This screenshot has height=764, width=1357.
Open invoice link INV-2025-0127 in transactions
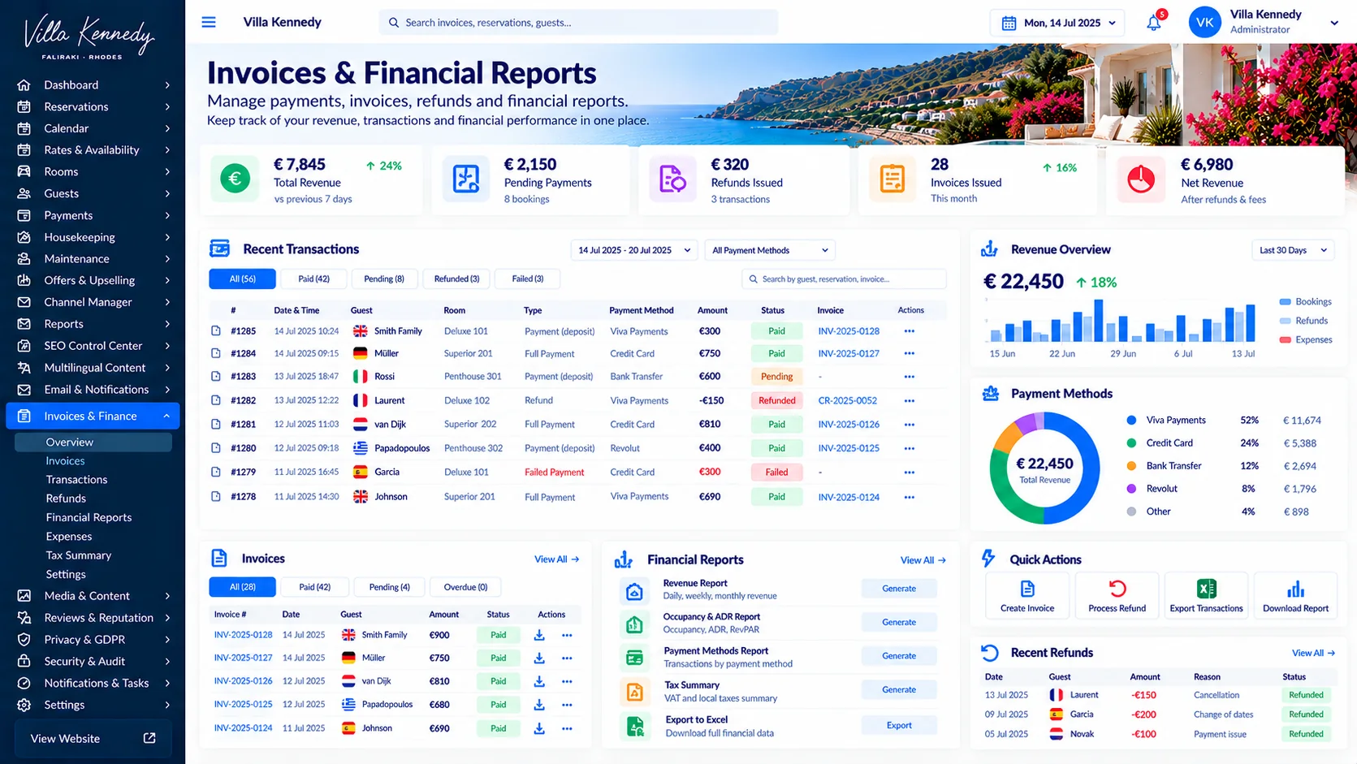(x=849, y=354)
